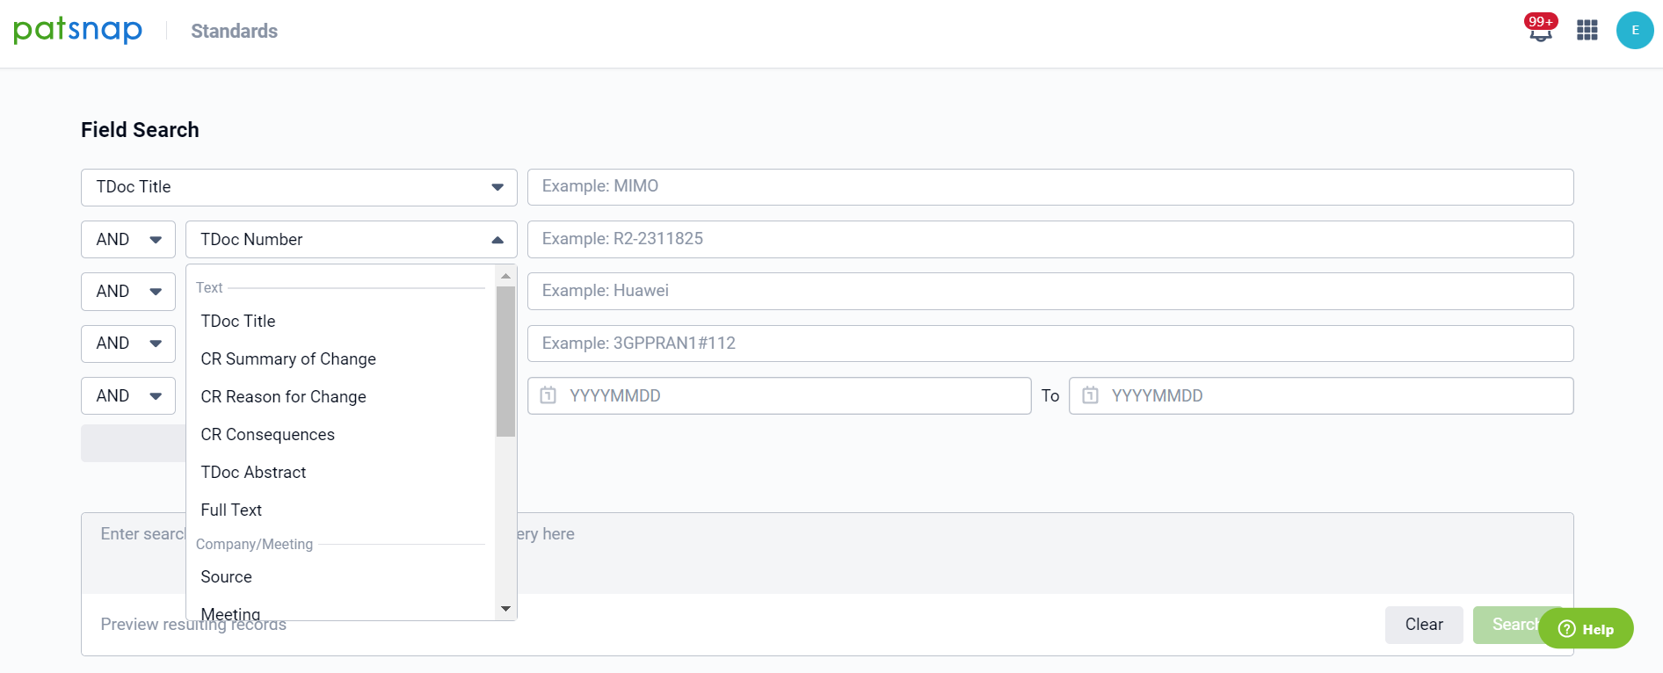Open the Help widget

1586,629
